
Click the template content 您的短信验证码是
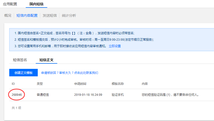coord(170,95)
